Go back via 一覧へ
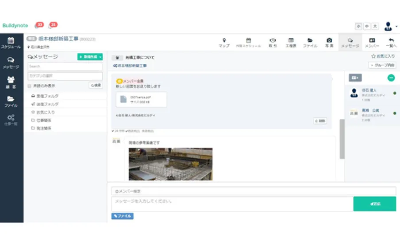 pos(391,43)
